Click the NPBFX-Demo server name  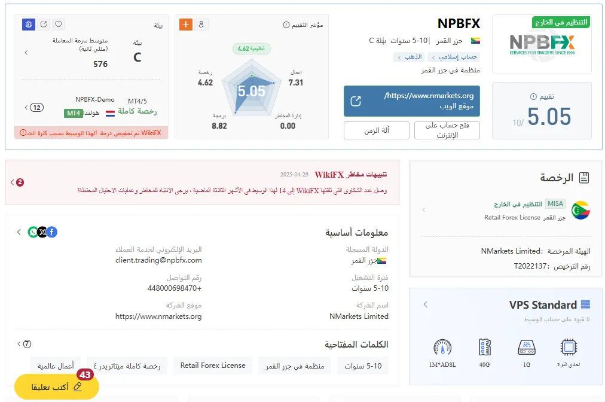(x=95, y=100)
